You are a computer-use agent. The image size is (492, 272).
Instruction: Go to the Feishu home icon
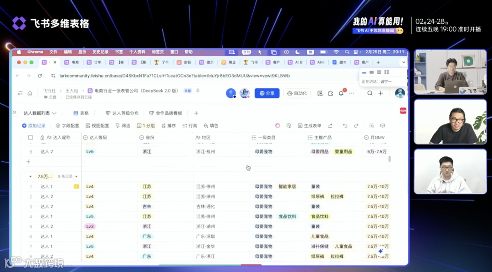pyautogui.click(x=30, y=93)
